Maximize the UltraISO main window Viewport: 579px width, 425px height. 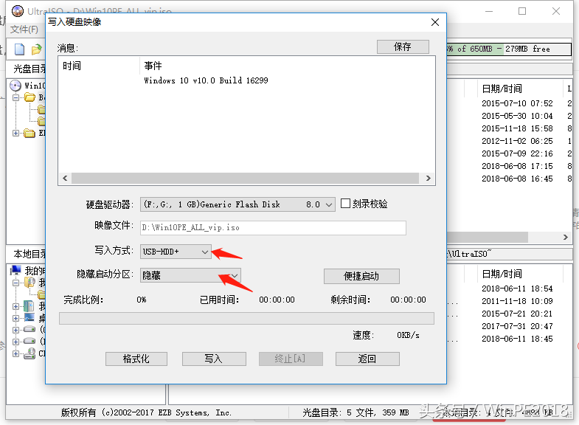522,11
